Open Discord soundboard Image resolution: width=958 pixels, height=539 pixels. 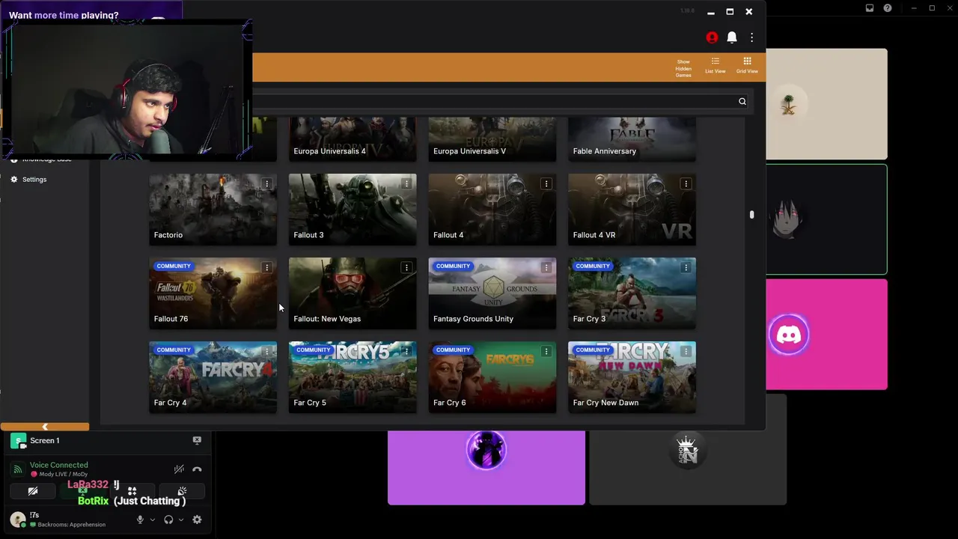[x=182, y=491]
